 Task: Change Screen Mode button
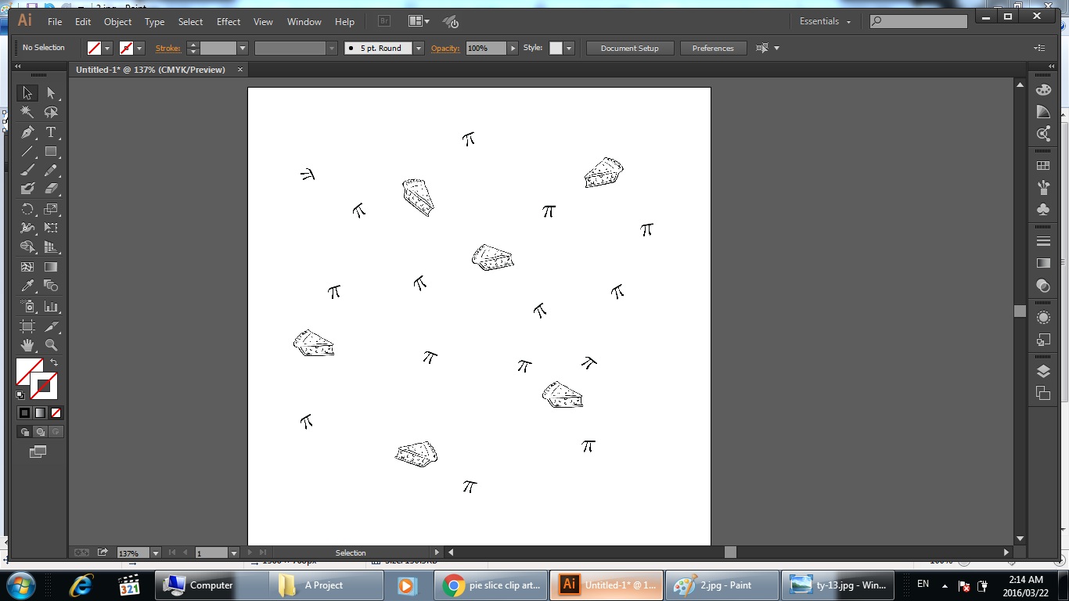pyautogui.click(x=38, y=452)
